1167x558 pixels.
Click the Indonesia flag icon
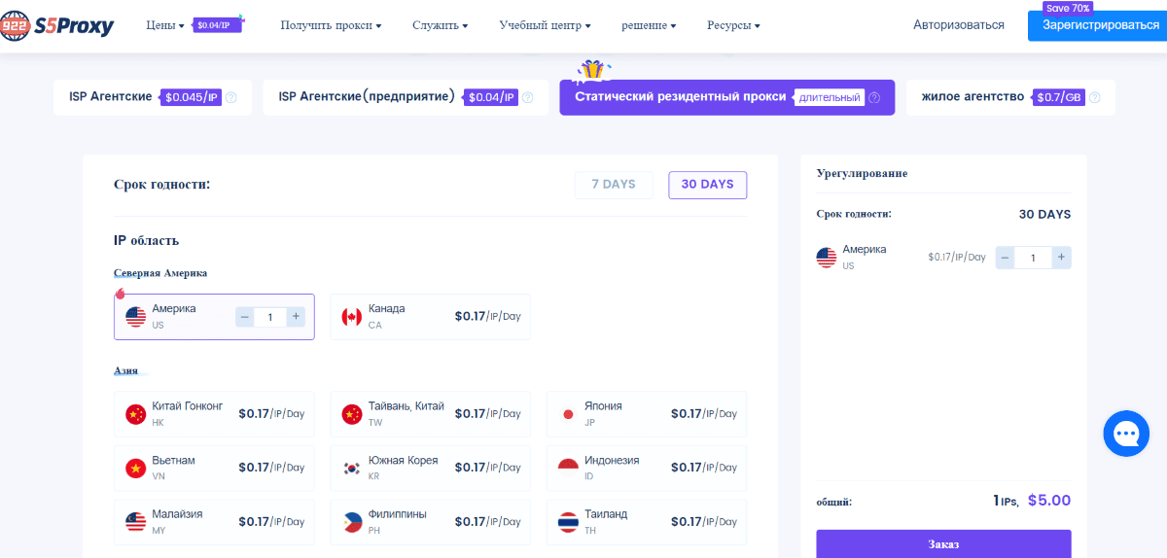click(x=568, y=469)
